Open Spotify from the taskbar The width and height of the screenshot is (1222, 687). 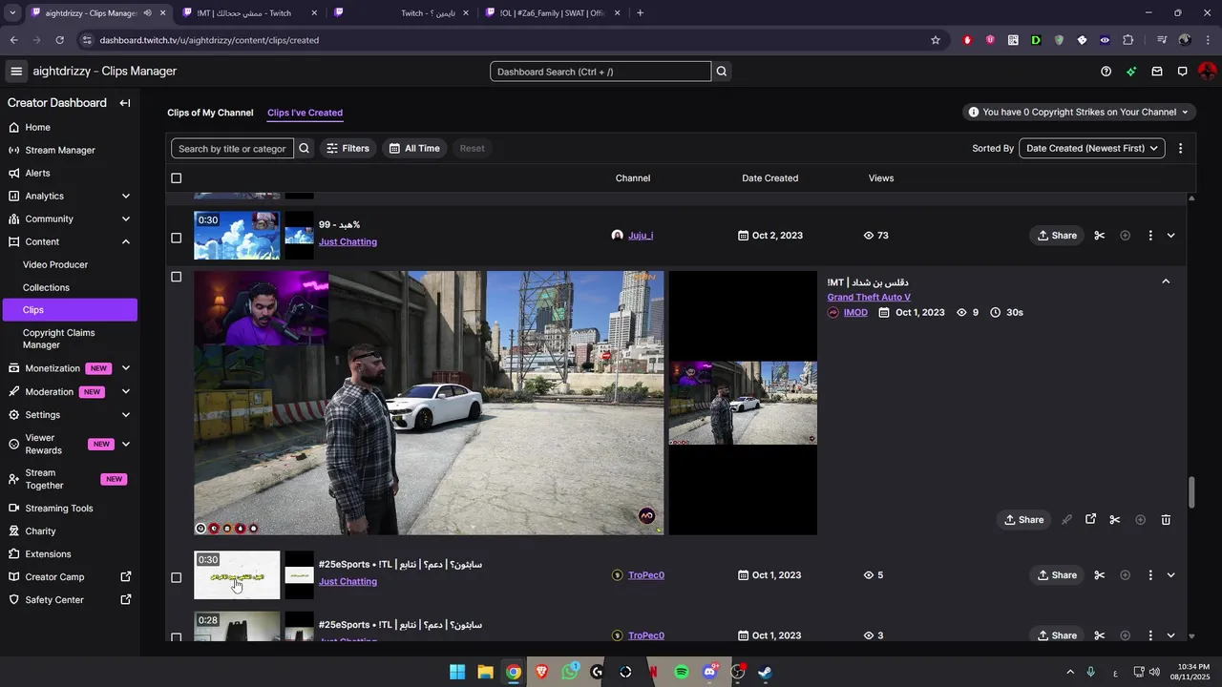click(682, 672)
